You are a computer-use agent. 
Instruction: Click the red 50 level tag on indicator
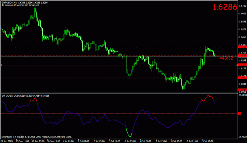[x=239, y=113]
